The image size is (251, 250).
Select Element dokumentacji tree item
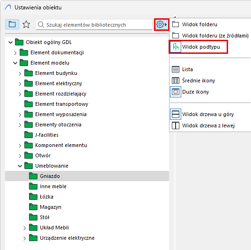[57, 52]
